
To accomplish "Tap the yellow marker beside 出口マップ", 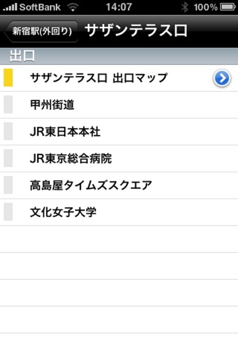I will pos(8,78).
